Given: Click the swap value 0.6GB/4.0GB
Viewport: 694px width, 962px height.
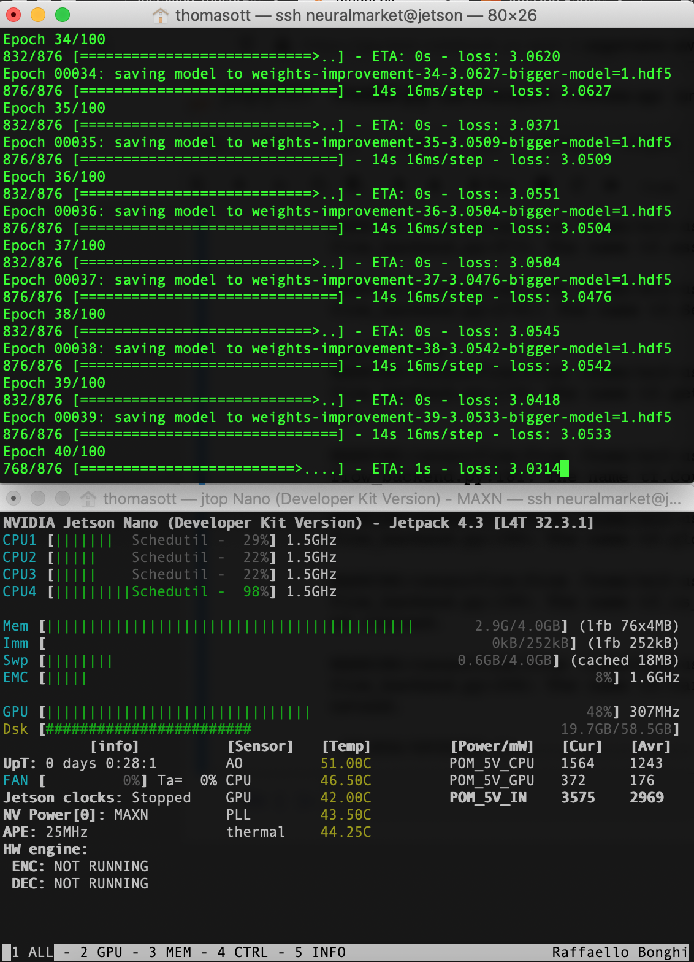Looking at the screenshot, I should point(505,660).
